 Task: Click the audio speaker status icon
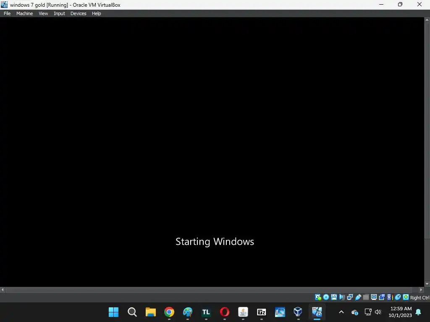(342, 297)
